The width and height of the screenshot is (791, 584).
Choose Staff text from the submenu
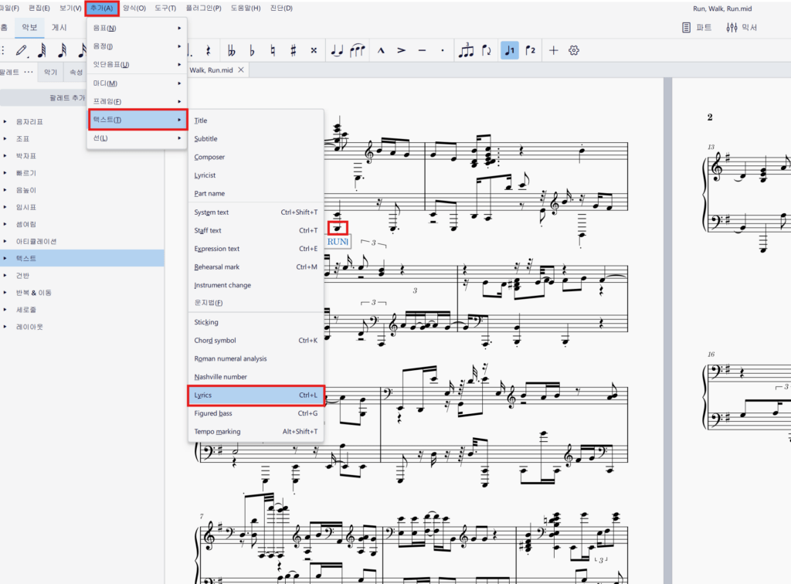pyautogui.click(x=256, y=230)
